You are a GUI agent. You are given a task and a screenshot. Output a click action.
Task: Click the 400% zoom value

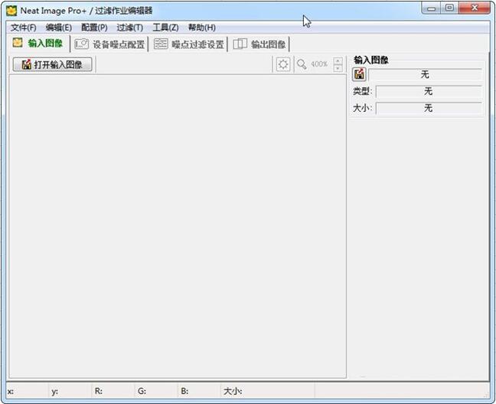(319, 64)
